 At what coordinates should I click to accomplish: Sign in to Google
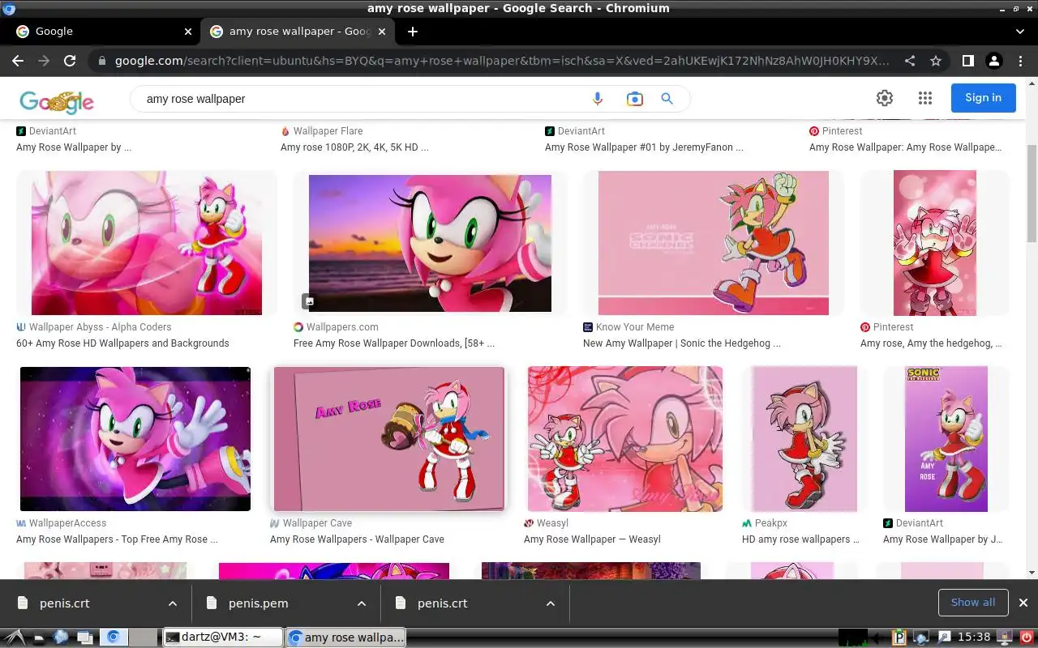983,98
